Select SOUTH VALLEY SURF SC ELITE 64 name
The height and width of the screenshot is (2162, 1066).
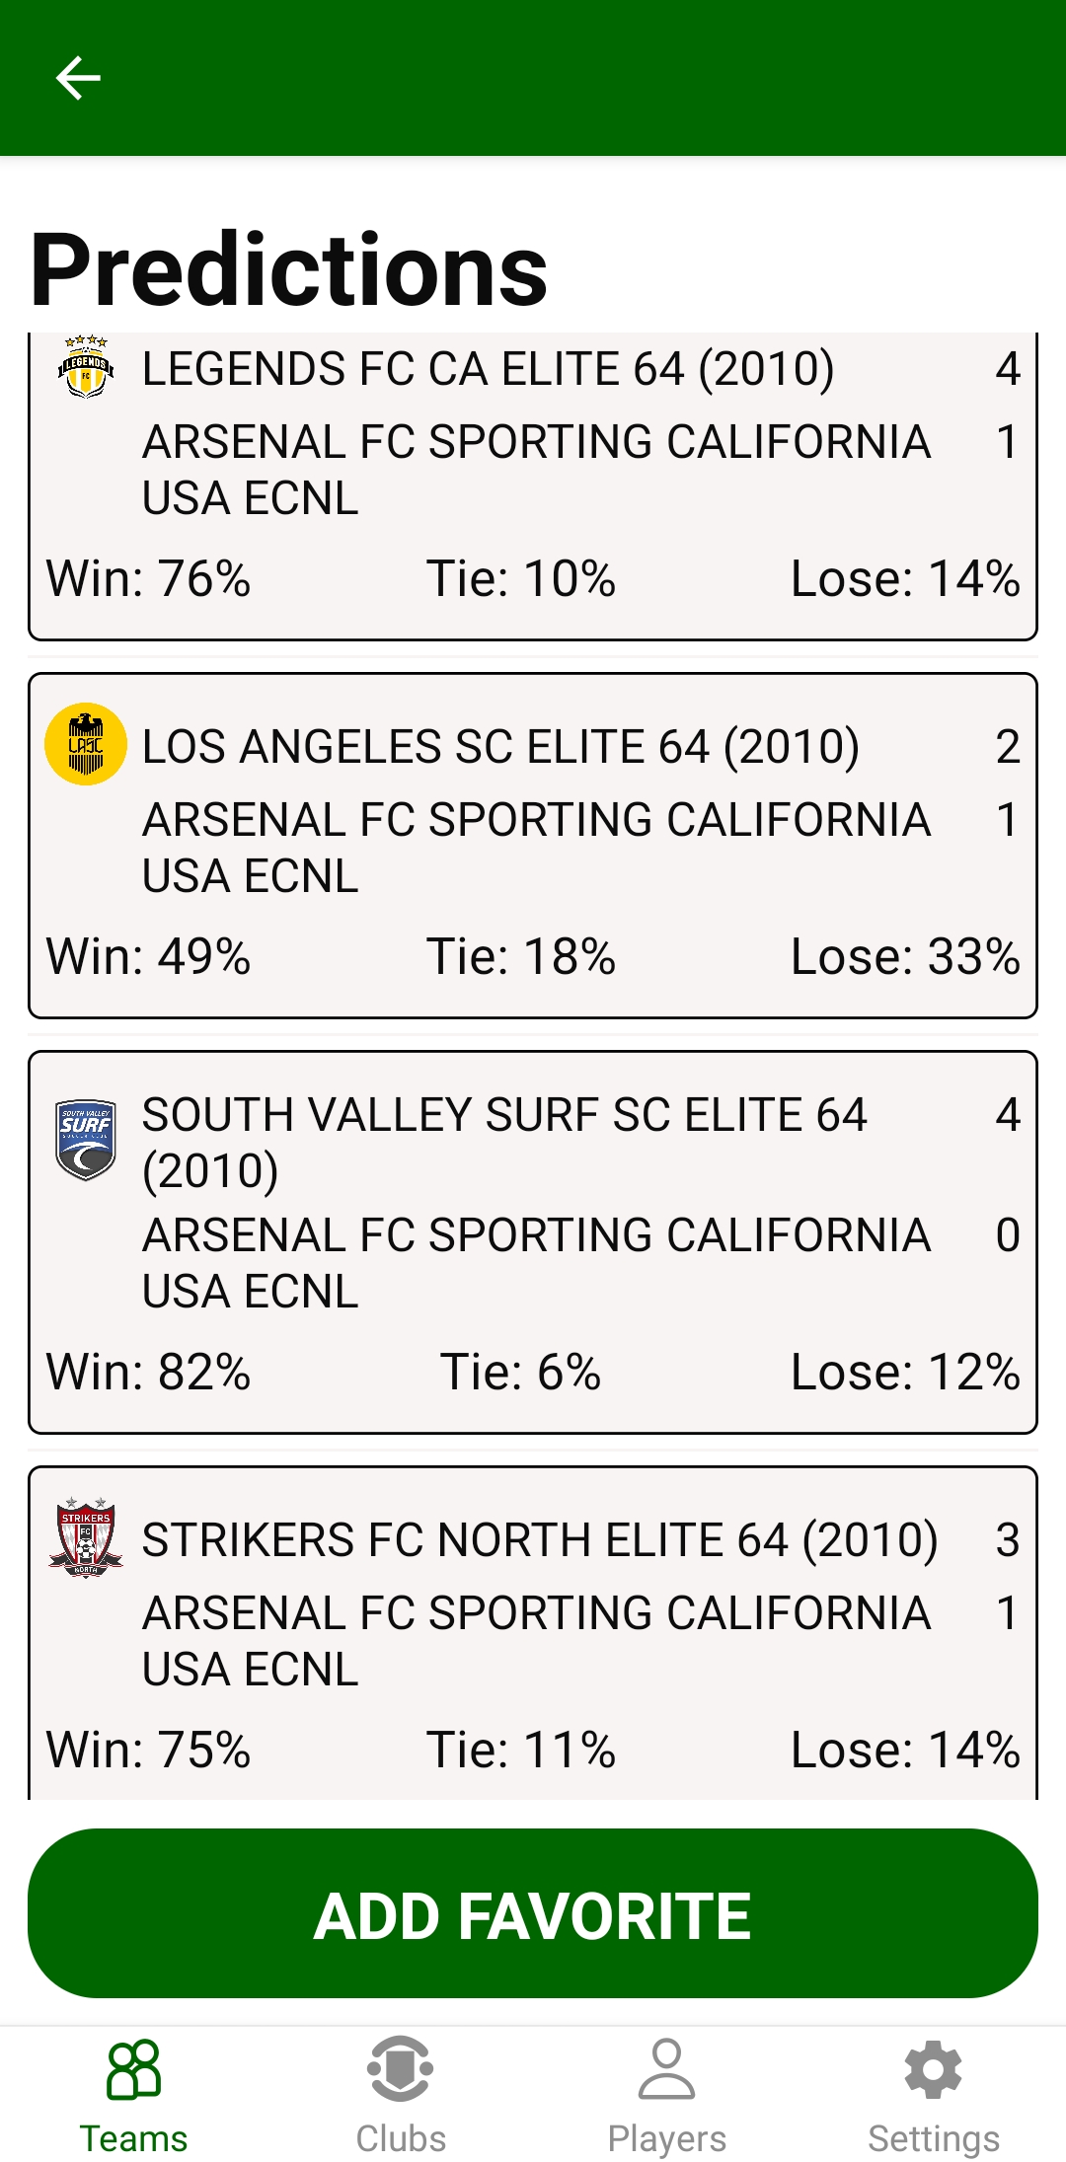(503, 1142)
